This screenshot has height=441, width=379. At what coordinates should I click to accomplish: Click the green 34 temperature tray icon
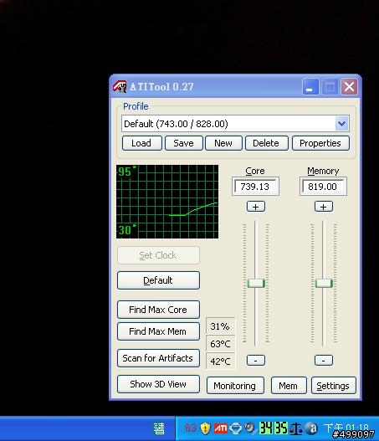266,428
